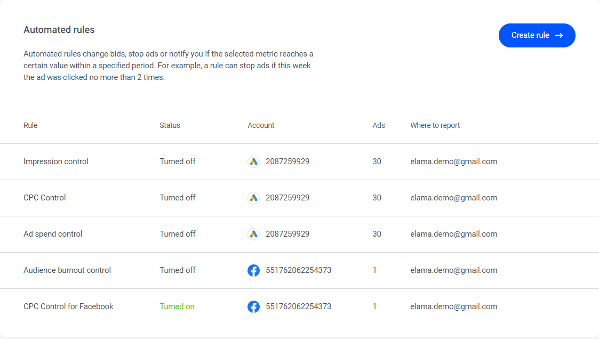This screenshot has width=599, height=339.
Task: Click the Rule column header
Action: point(30,125)
